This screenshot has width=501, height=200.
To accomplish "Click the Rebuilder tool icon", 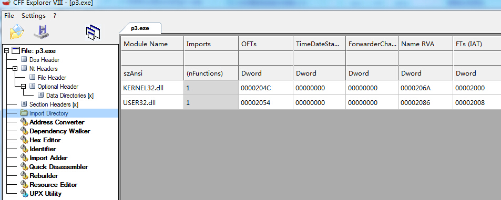I will [24, 176].
